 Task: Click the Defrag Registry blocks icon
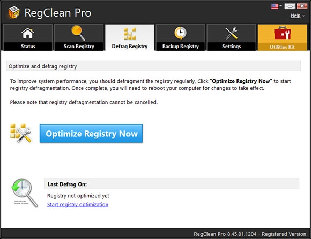pyautogui.click(x=130, y=34)
